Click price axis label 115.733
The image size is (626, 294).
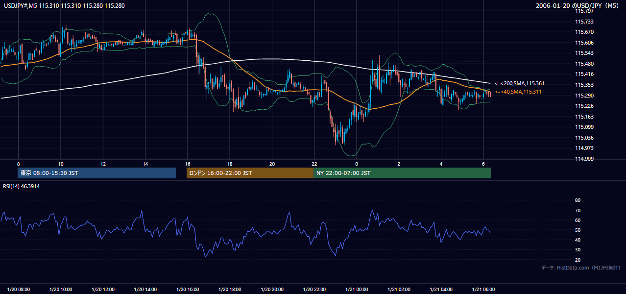pos(583,22)
